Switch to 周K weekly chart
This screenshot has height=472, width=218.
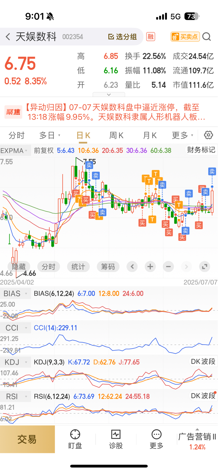(x=116, y=136)
